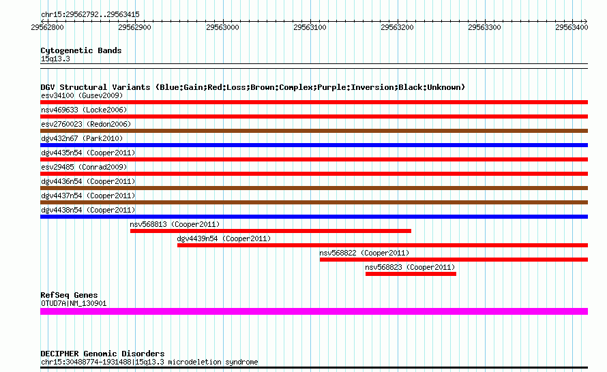Open the dgv4439n54 (Cooper2011) label
Viewport: 607px width, 372px height.
click(224, 238)
